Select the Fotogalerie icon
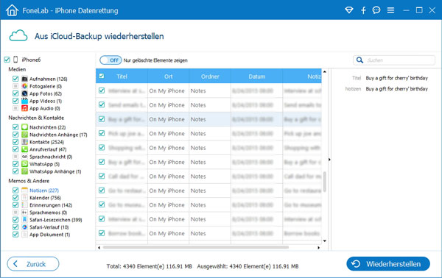 point(25,86)
